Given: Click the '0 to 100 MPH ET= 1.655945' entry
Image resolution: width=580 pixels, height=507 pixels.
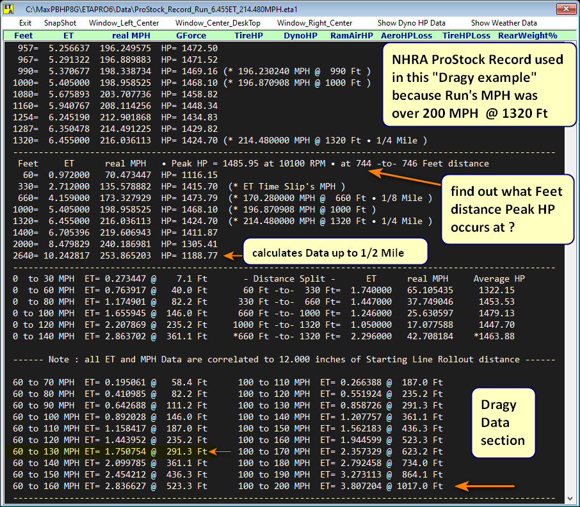Looking at the screenshot, I should 110,313.
